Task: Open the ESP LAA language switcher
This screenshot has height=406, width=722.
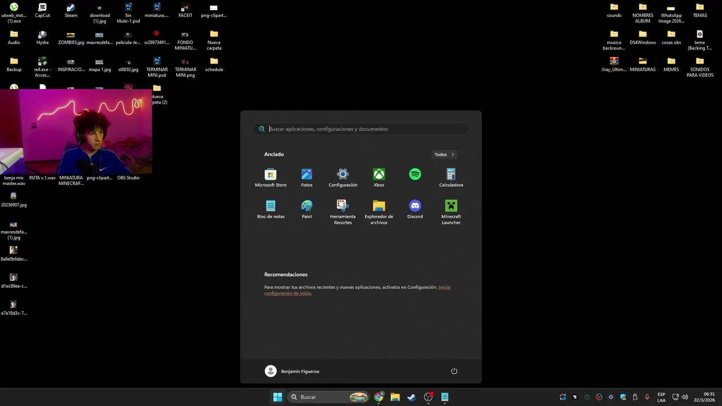Action: pyautogui.click(x=661, y=397)
